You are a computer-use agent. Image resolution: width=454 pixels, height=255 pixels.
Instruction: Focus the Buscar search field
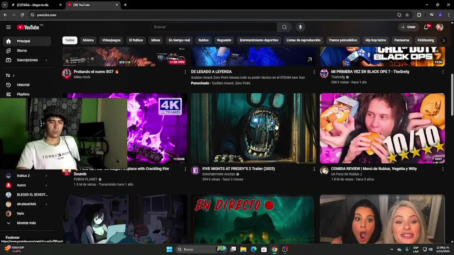click(x=214, y=27)
